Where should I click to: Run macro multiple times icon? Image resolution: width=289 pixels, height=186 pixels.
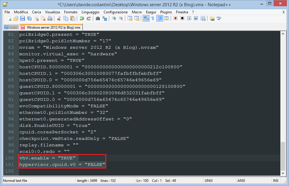(196, 18)
